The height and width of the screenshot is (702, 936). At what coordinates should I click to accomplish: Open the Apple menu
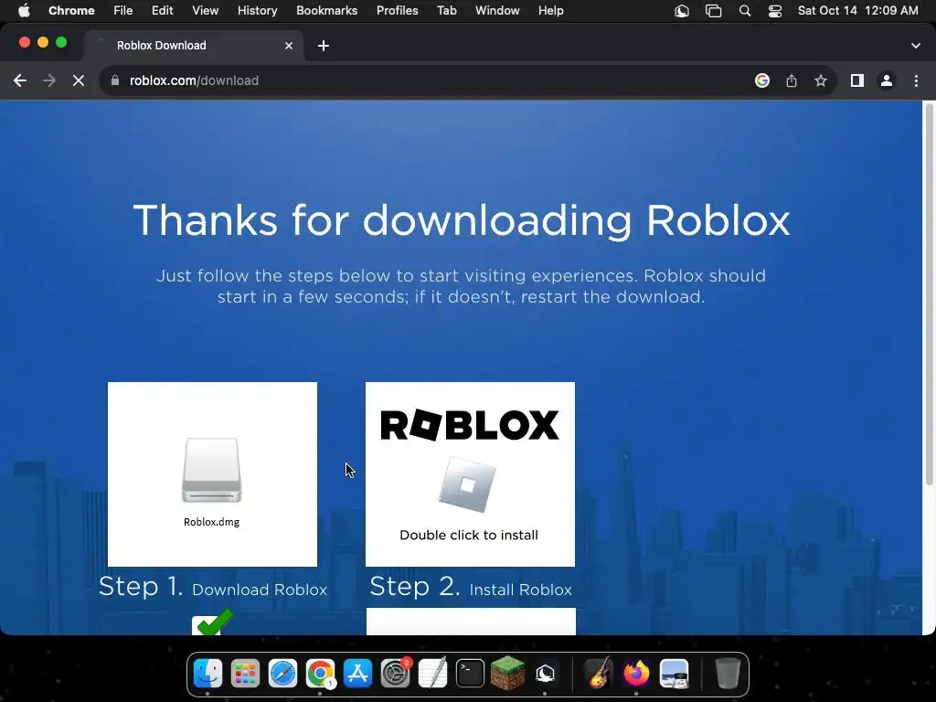24,11
